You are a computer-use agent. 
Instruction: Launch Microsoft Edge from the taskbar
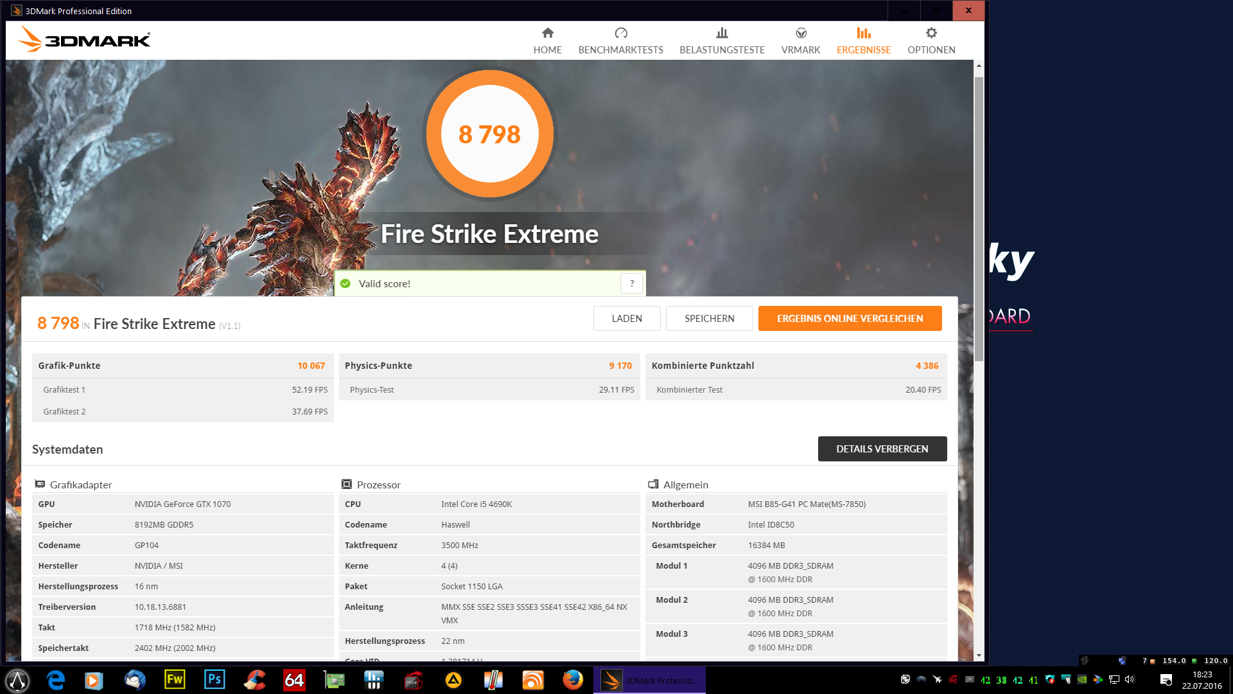(x=56, y=680)
